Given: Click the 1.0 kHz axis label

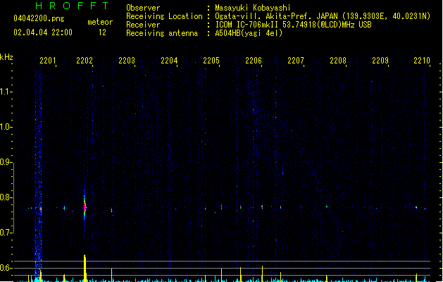Looking at the screenshot, I should coord(6,127).
